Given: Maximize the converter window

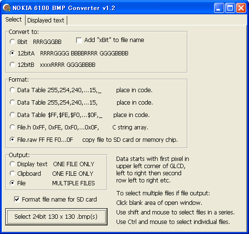Looking at the screenshot, I should click(x=230, y=8).
